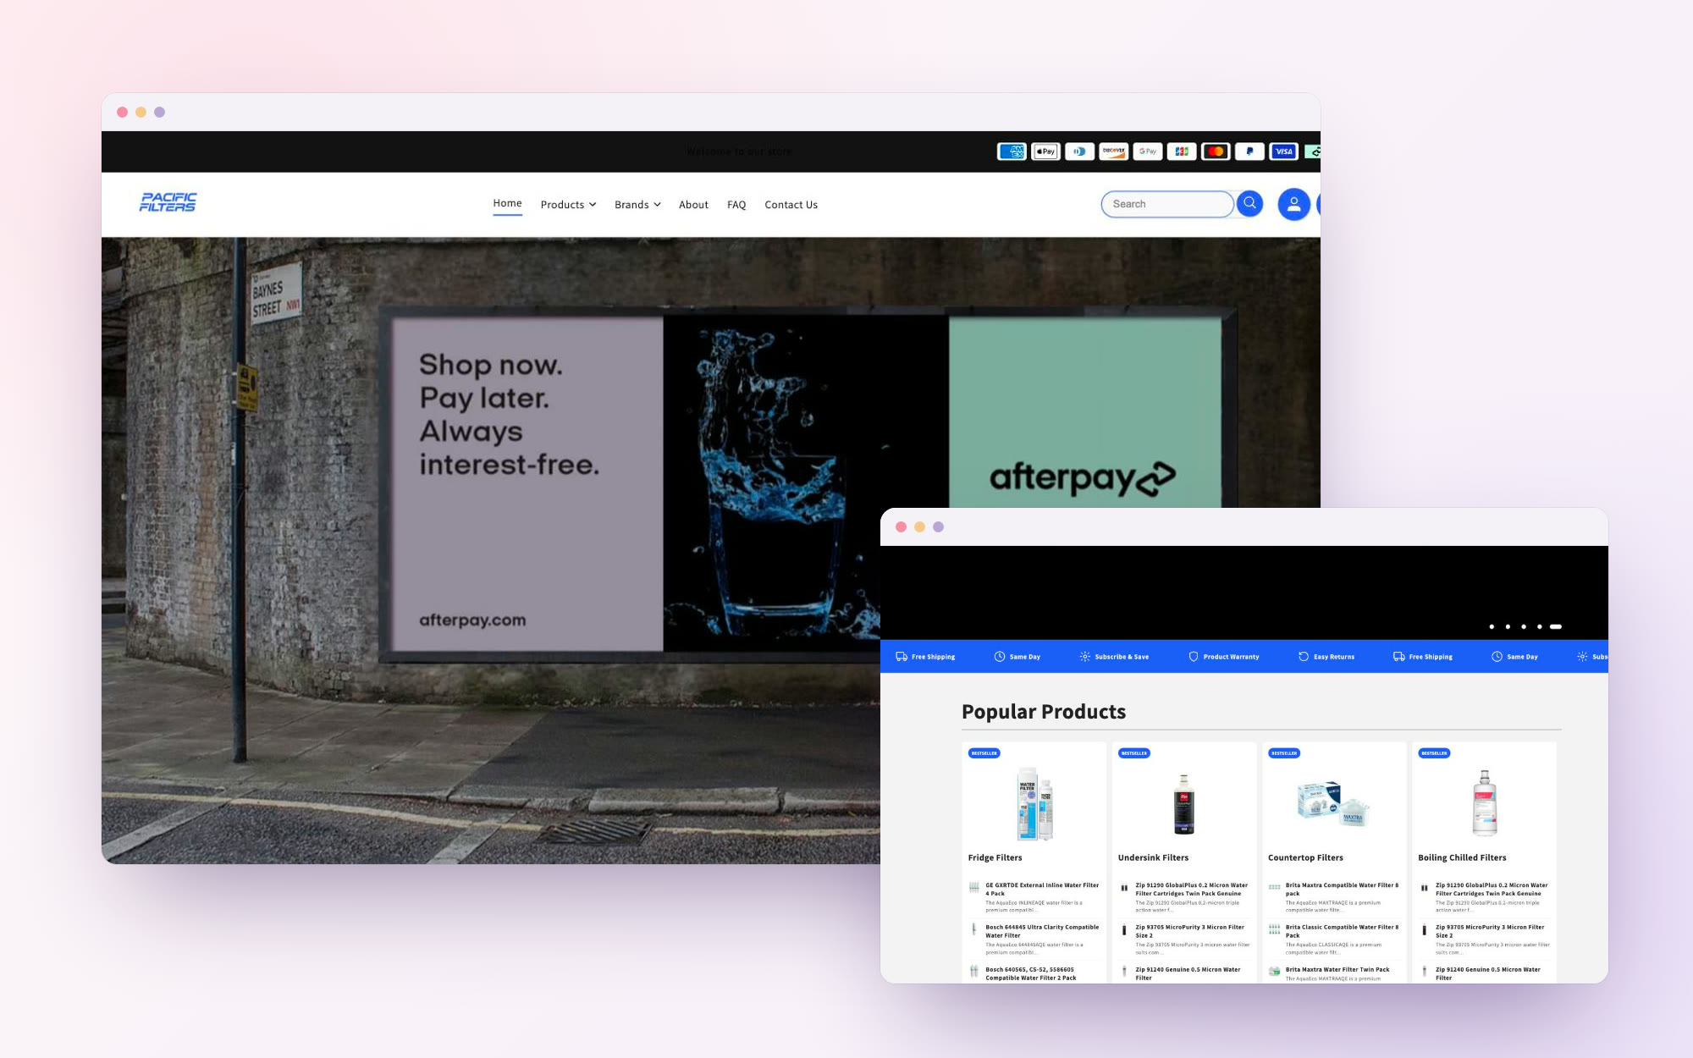Click the sun-shaped icon beside Subscribe & Save
Image resolution: width=1693 pixels, height=1058 pixels.
(1084, 657)
